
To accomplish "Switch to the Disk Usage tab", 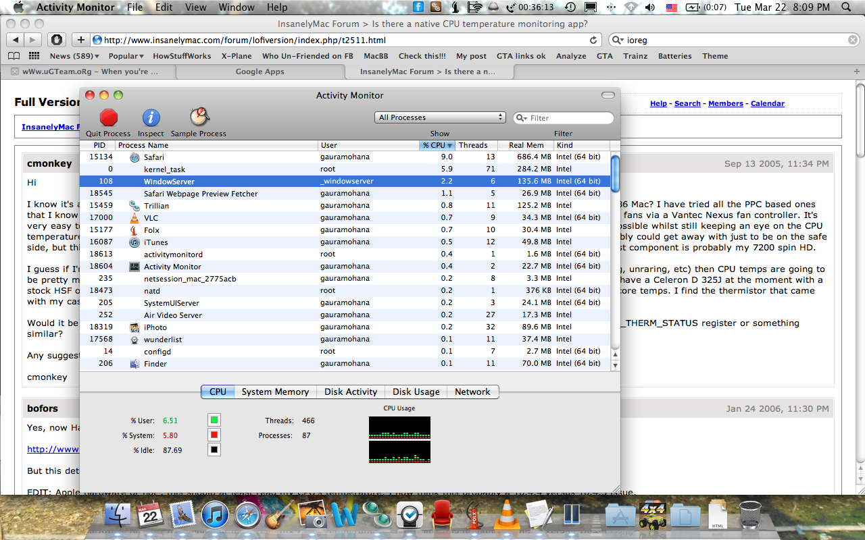I will pos(416,391).
